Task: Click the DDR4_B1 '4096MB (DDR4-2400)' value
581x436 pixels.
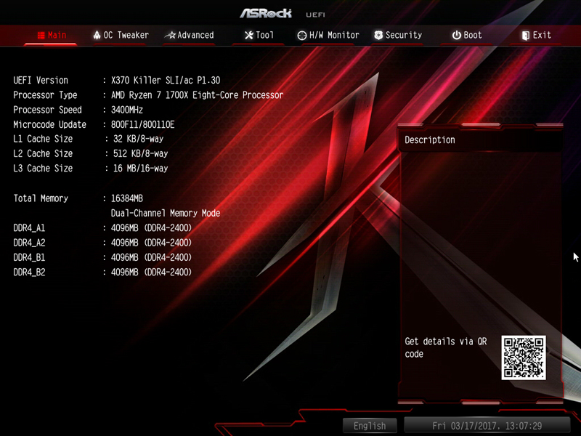Action: click(152, 257)
